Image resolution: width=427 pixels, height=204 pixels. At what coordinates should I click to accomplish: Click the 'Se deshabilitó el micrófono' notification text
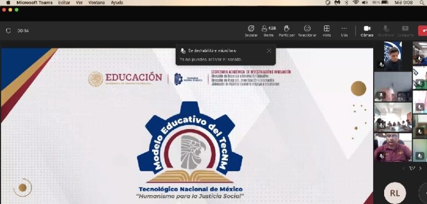pyautogui.click(x=212, y=51)
